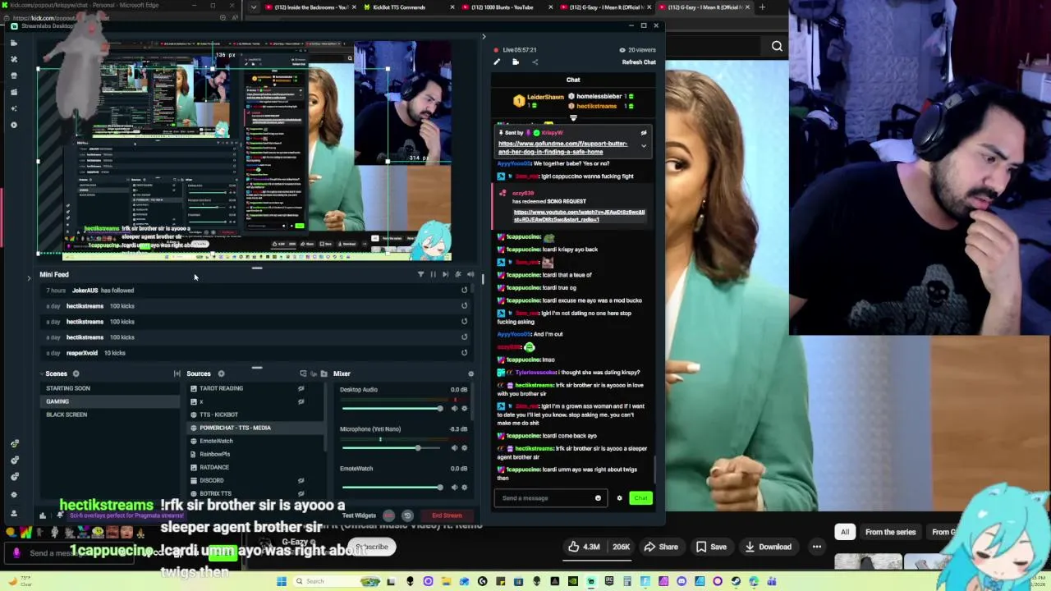This screenshot has height=591, width=1051.
Task: Adjust the EmoteWatch volume slider
Action: click(x=392, y=487)
